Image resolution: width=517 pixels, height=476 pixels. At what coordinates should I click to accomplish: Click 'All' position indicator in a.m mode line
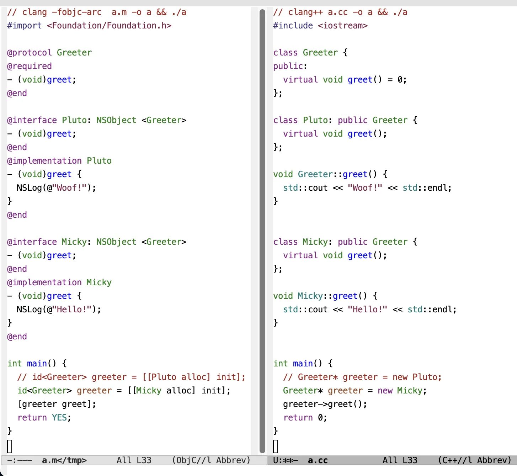(124, 460)
